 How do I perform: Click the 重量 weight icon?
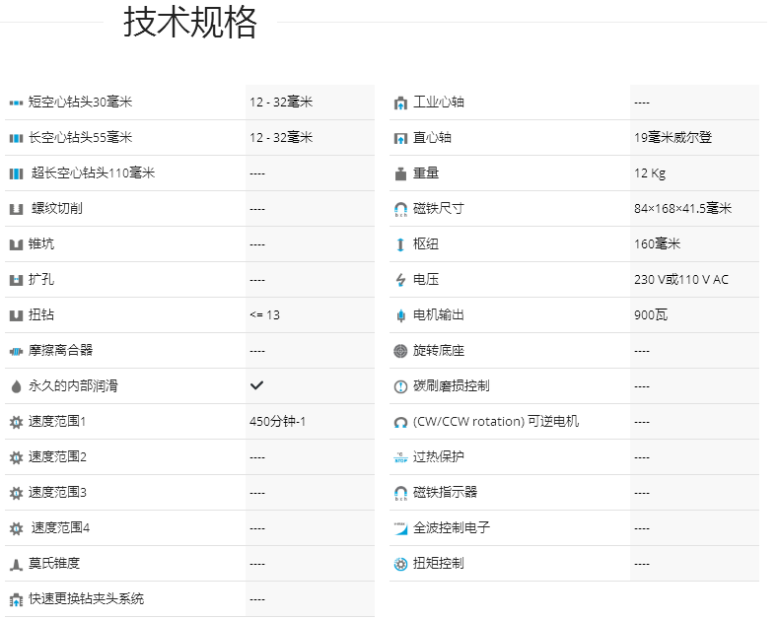point(400,173)
